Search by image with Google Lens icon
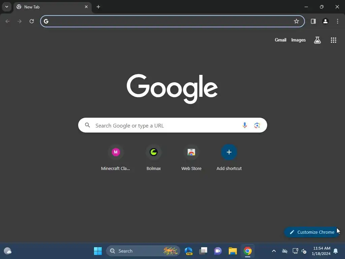345x259 pixels. pyautogui.click(x=257, y=125)
